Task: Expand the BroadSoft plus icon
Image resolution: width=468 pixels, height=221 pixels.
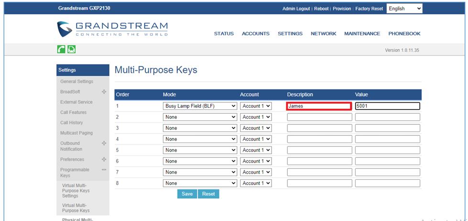Action: pyautogui.click(x=104, y=92)
